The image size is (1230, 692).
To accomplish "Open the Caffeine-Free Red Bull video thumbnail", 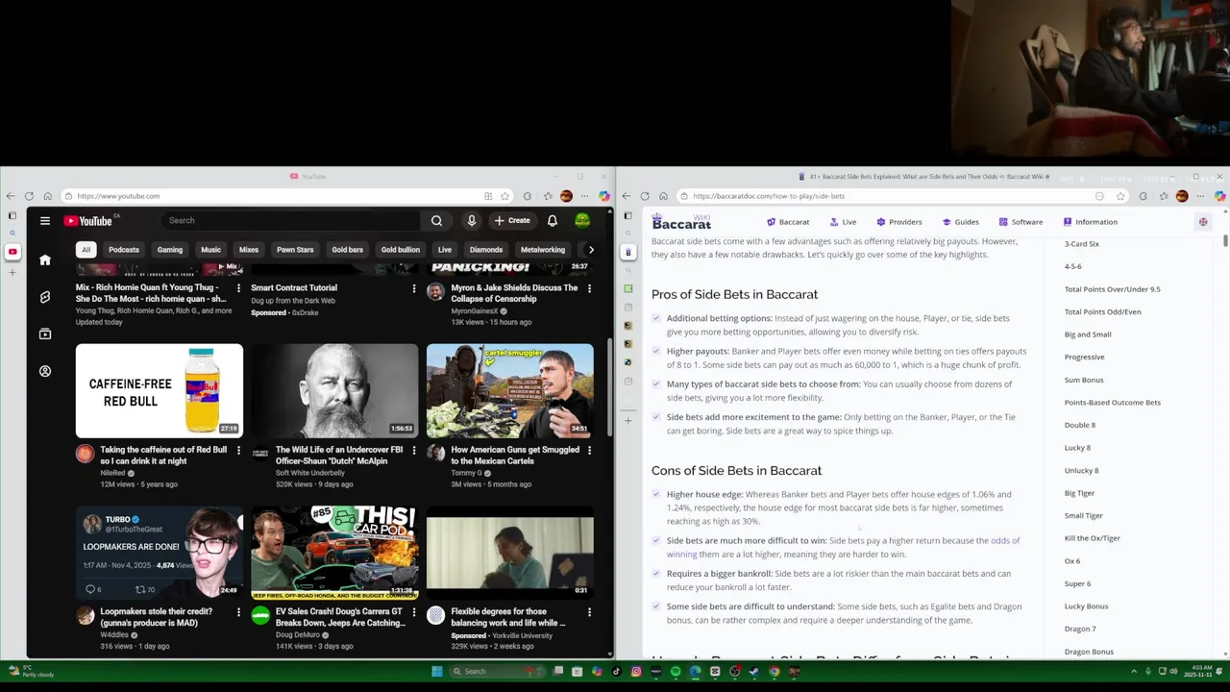I will 160,391.
